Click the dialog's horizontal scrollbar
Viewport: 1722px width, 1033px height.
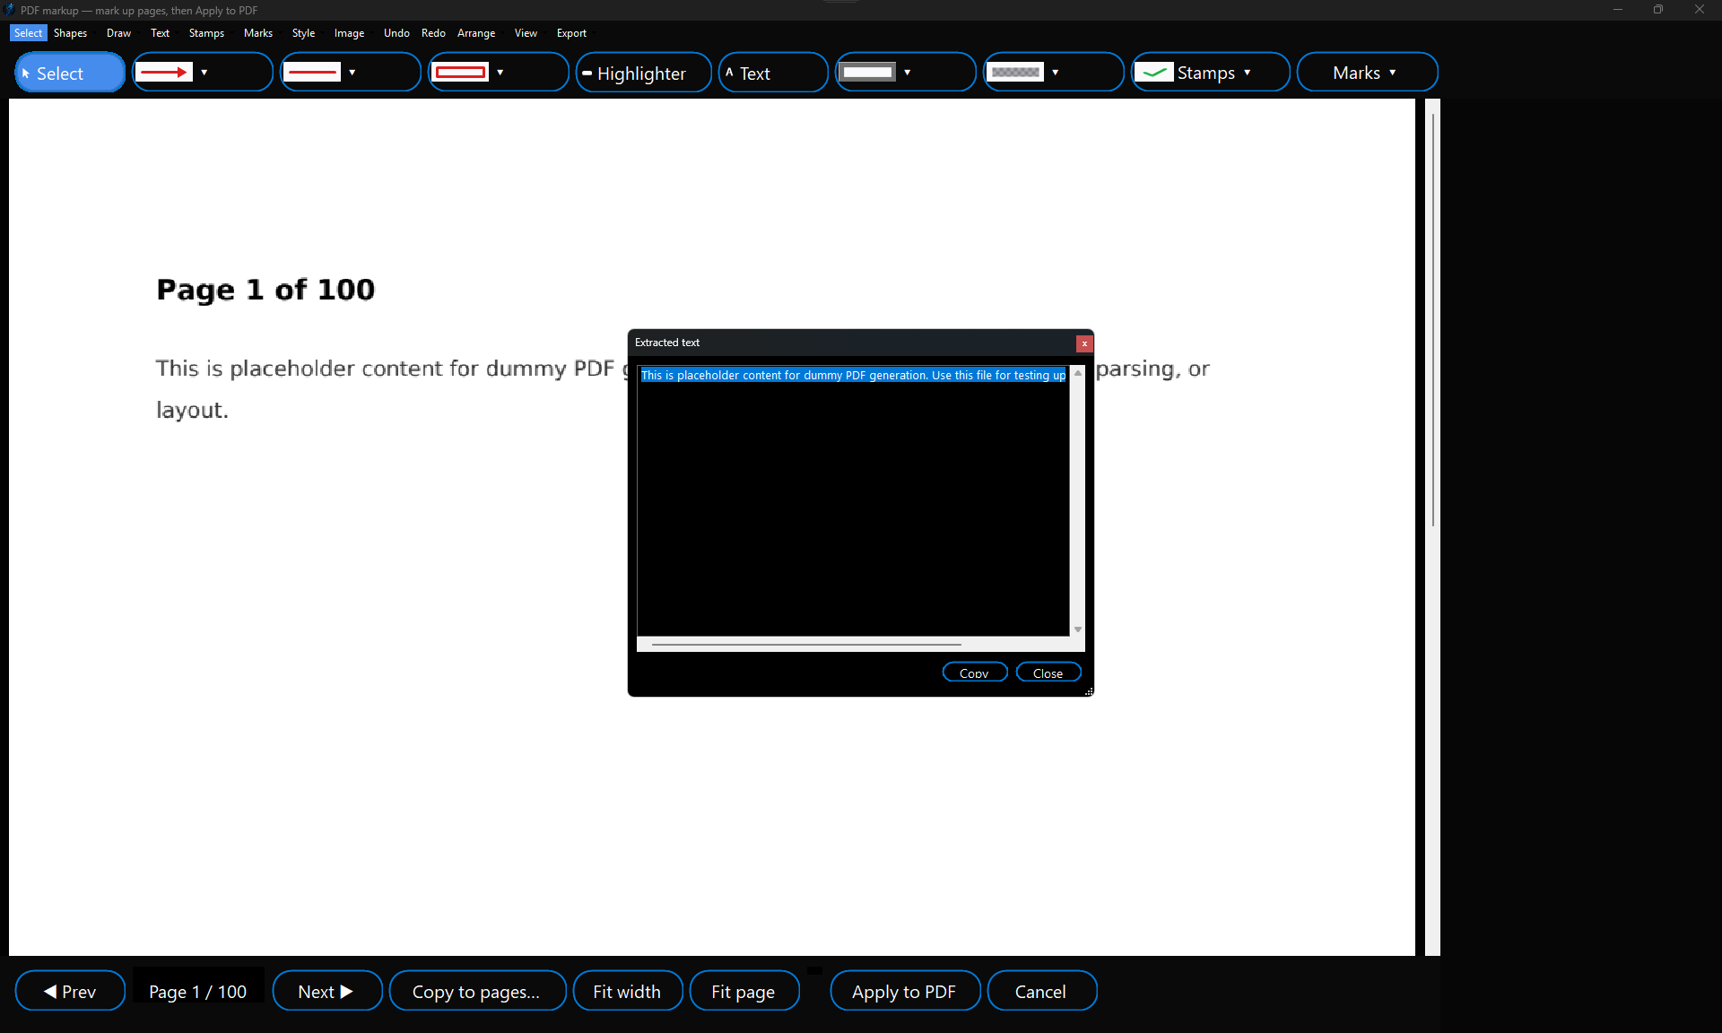(x=806, y=644)
